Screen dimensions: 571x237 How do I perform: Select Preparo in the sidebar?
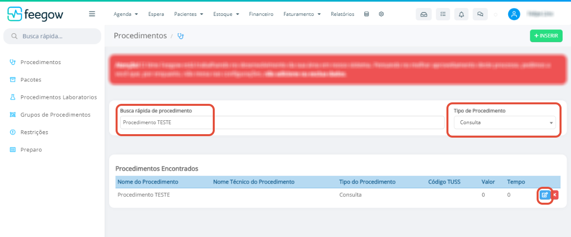25,150
